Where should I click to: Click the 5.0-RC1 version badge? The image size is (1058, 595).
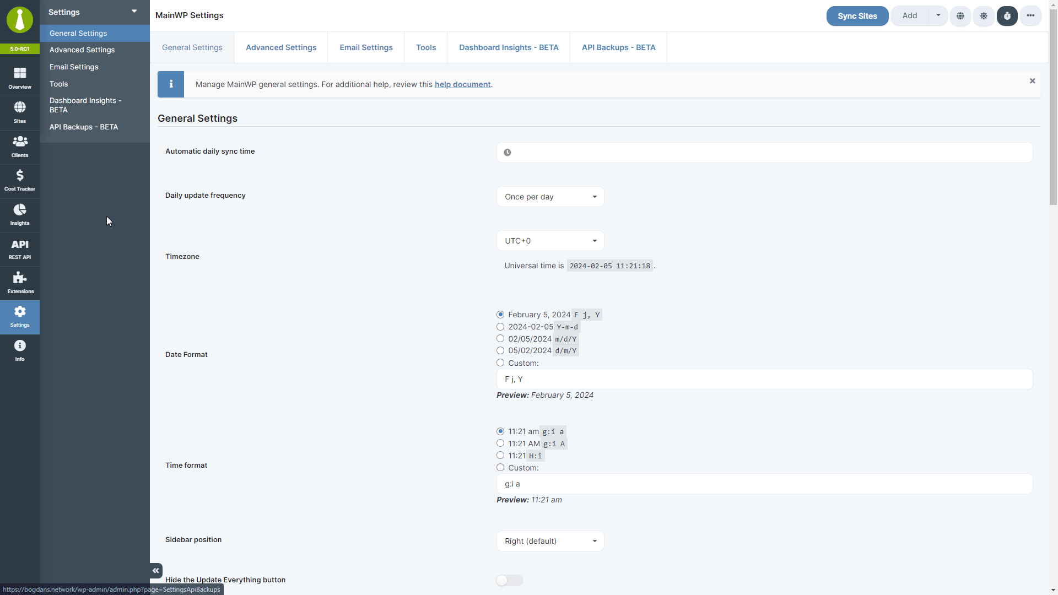click(x=20, y=49)
